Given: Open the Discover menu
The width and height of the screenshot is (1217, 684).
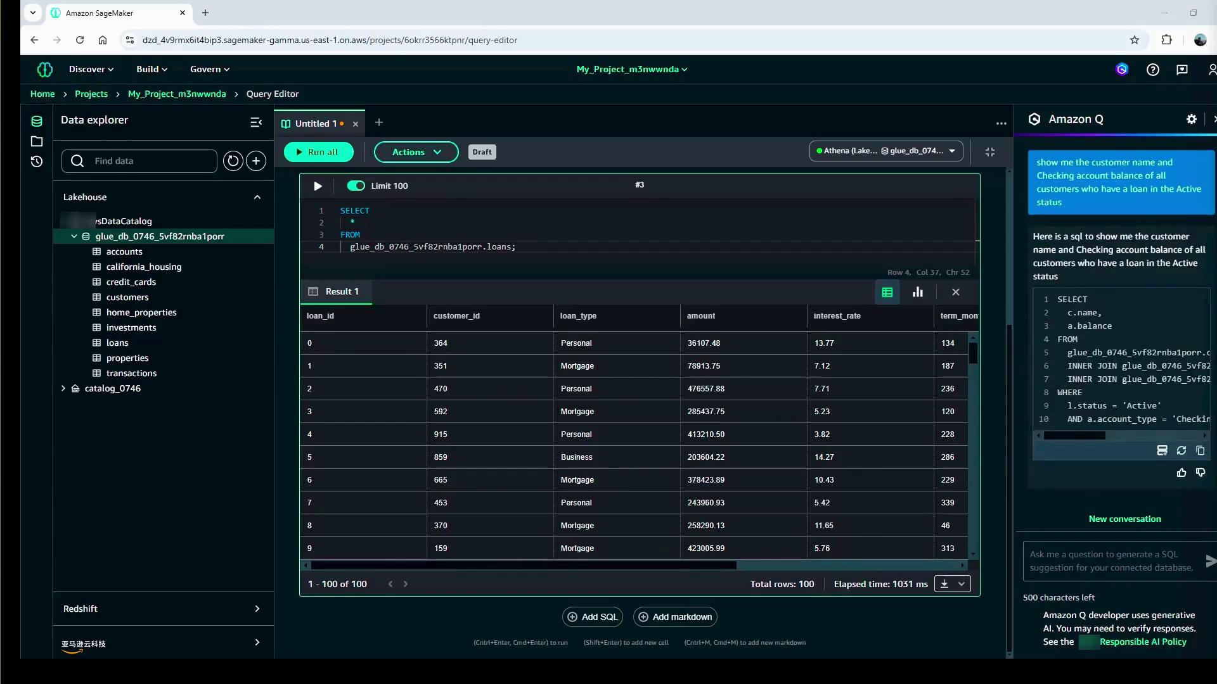Looking at the screenshot, I should 91,69.
